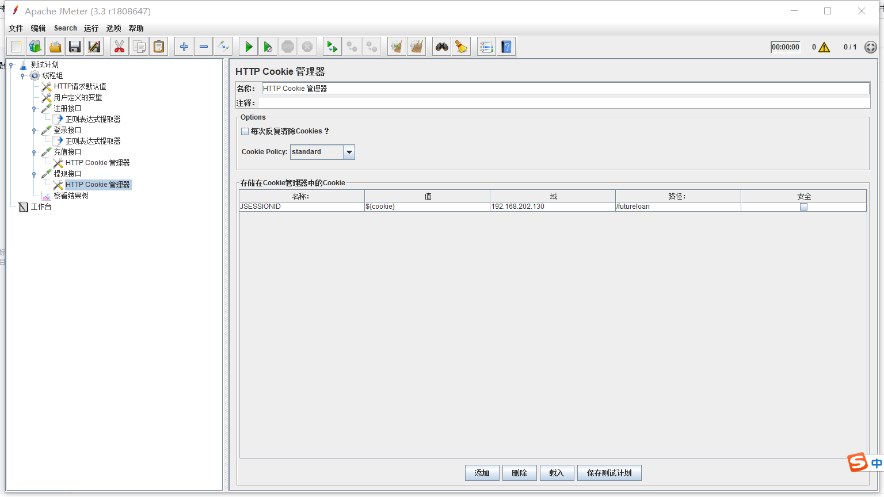Reset search with the brush icon
Image resolution: width=884 pixels, height=497 pixels.
pos(461,47)
